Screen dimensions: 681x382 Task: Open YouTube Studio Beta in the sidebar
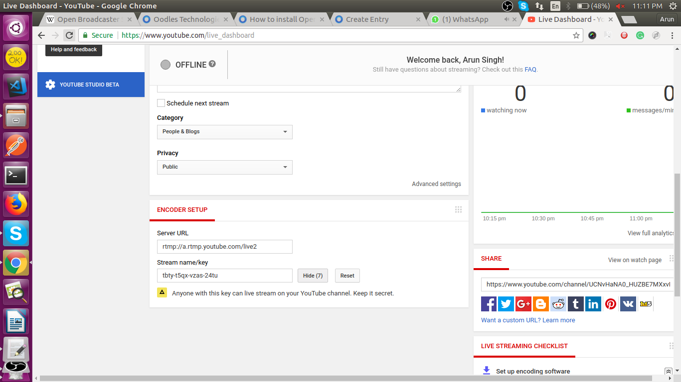click(91, 85)
